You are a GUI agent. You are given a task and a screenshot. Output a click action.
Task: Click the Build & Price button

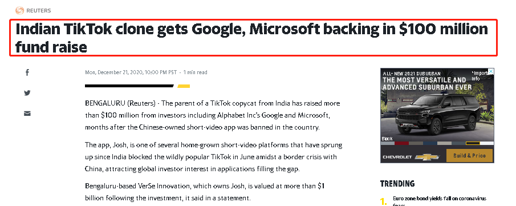[469, 156]
